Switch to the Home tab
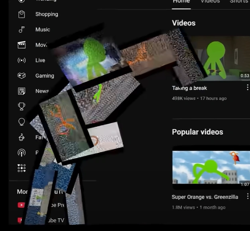Image resolution: width=250 pixels, height=231 pixels. pos(181,2)
